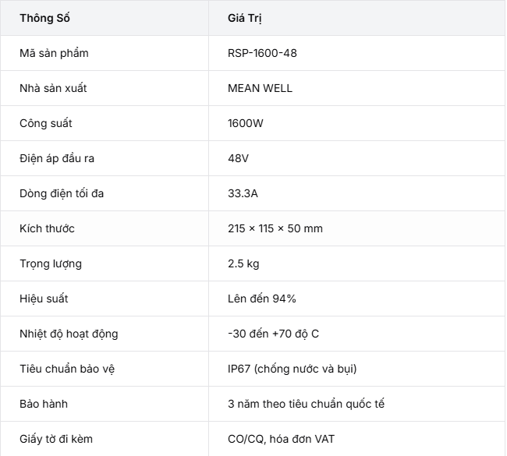Click the 215 × 115 × 50 mm dimensions
The image size is (507, 456).
coord(275,228)
